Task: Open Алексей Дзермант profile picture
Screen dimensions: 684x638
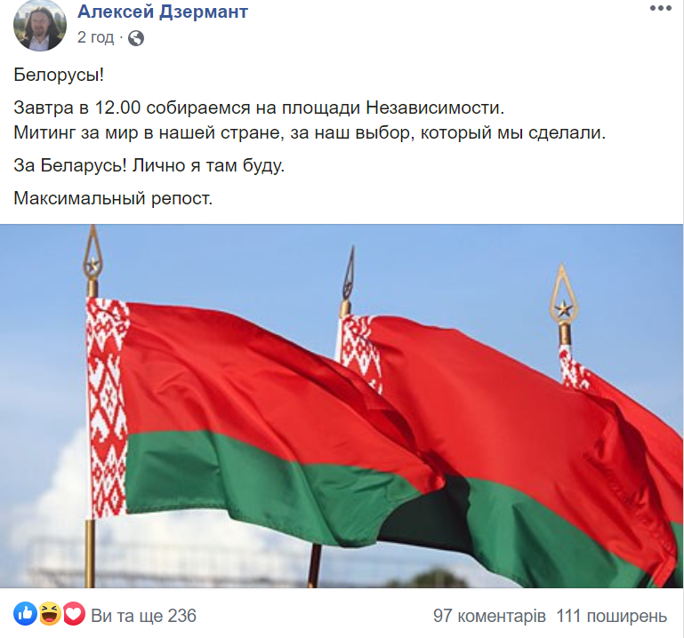Action: (x=40, y=25)
